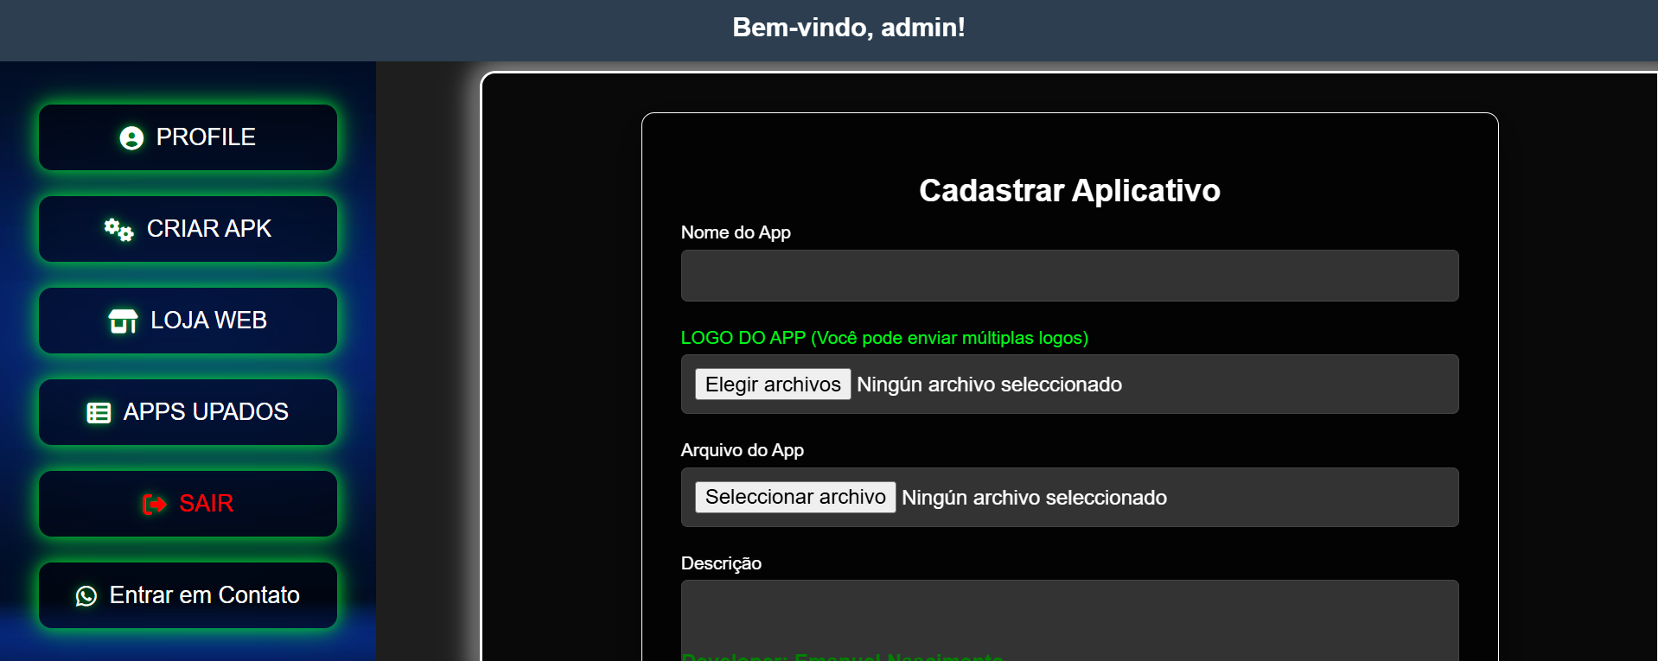Click the gears icon next to CRIAR APK
The height and width of the screenshot is (661, 1658).
tap(118, 230)
